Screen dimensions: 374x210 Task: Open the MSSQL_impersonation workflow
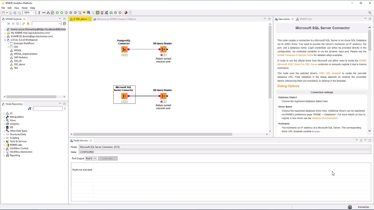pos(26,54)
